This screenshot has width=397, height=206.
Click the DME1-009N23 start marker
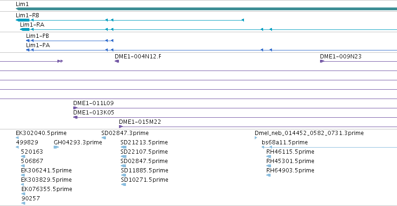tap(322, 61)
